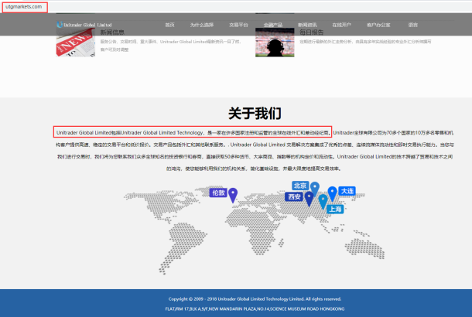Open the 首页 nav menu item
The height and width of the screenshot is (317, 472).
click(x=169, y=25)
